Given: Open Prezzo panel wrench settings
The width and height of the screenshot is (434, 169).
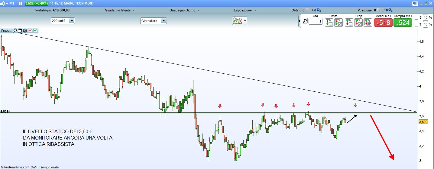Looking at the screenshot, I should pos(15,31).
